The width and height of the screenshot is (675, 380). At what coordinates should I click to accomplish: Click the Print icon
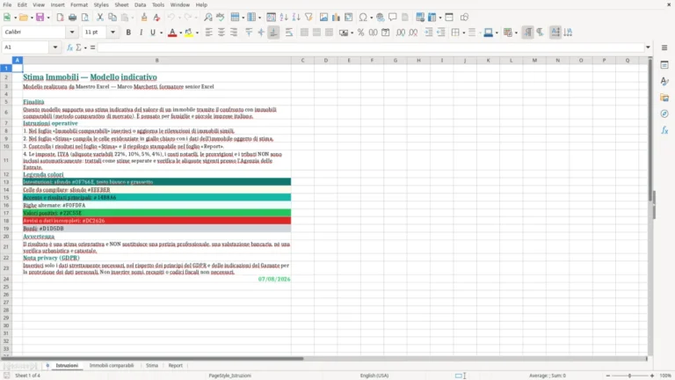click(x=72, y=18)
